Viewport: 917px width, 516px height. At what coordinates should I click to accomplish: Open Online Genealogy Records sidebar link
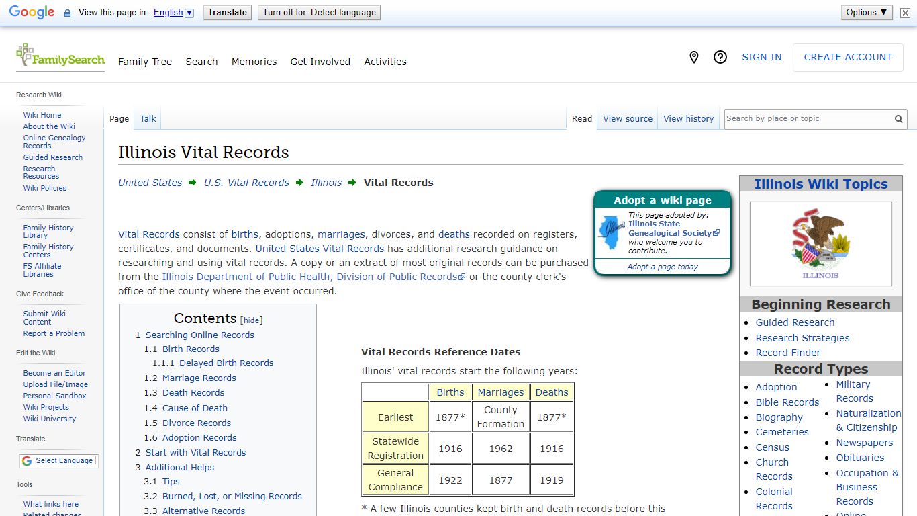pyautogui.click(x=54, y=142)
